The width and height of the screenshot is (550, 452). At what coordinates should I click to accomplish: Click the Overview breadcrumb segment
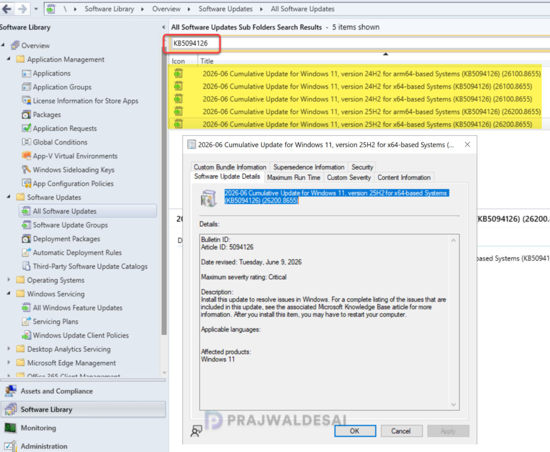167,9
